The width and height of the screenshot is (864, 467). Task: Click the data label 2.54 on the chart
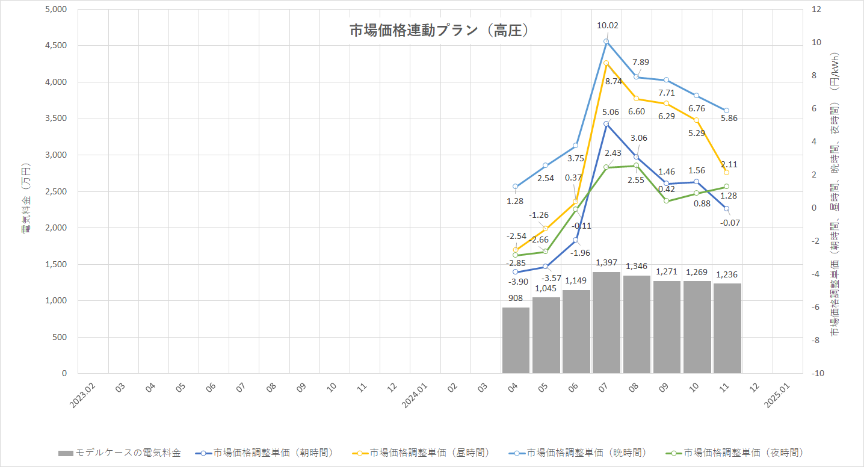point(546,178)
